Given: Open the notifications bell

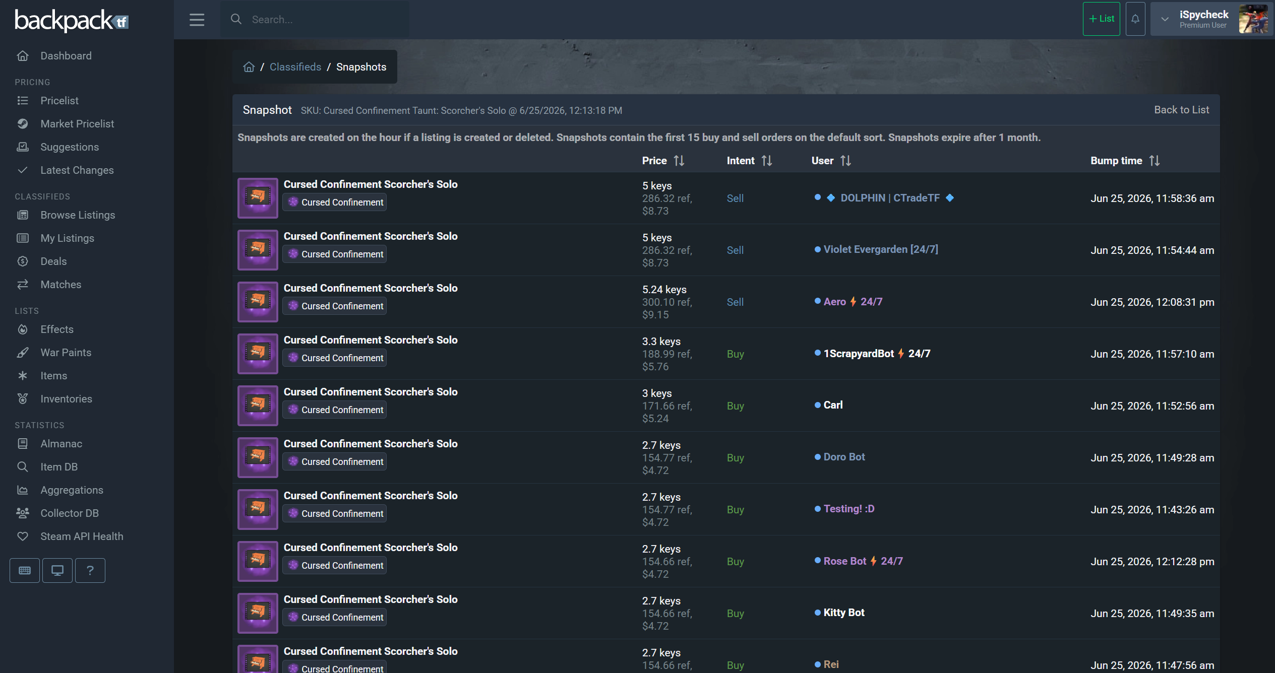Looking at the screenshot, I should (x=1135, y=19).
